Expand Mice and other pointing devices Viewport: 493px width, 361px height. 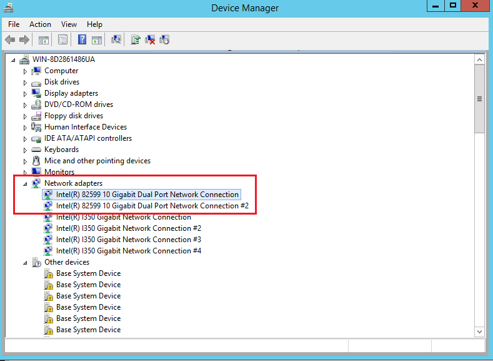pyautogui.click(x=25, y=161)
